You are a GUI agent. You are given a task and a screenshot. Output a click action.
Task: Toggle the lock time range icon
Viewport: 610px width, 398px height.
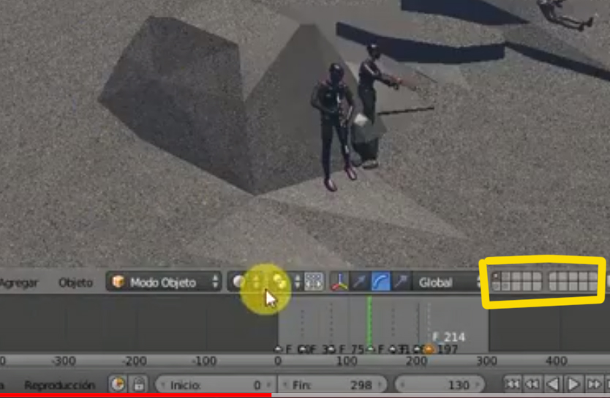coord(139,384)
